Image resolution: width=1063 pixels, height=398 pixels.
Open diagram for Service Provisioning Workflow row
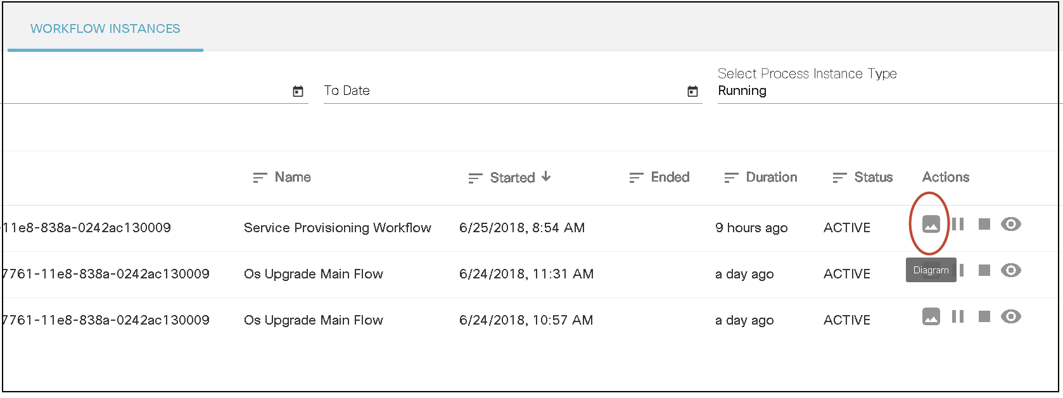pyautogui.click(x=931, y=225)
